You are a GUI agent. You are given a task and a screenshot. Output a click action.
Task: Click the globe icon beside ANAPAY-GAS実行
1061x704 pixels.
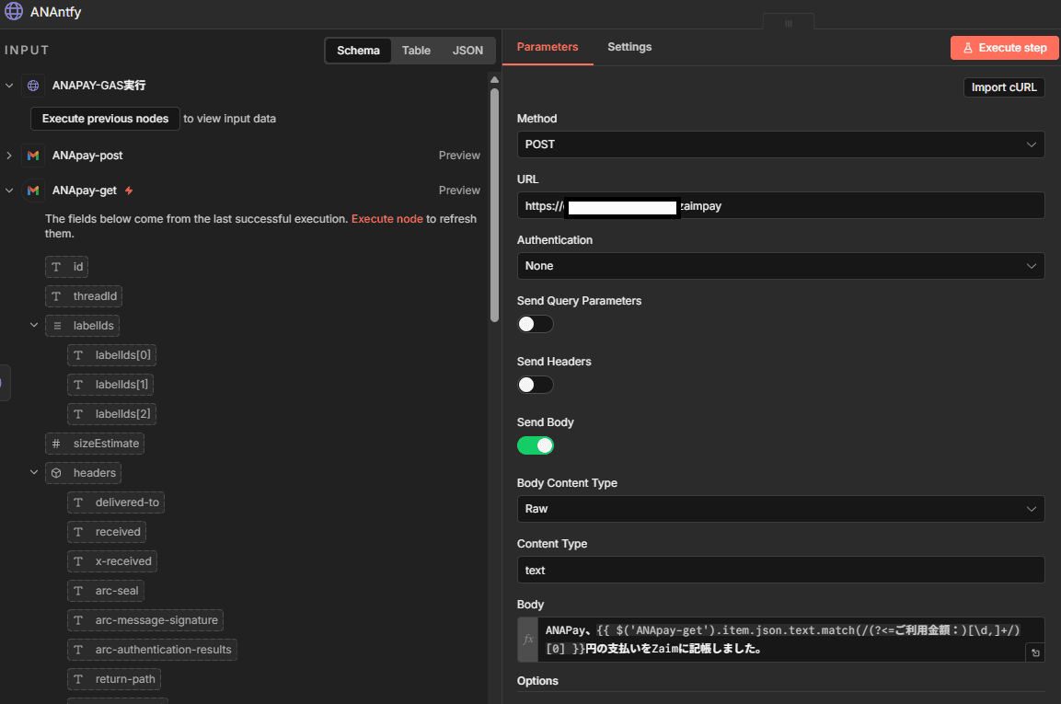(x=33, y=86)
